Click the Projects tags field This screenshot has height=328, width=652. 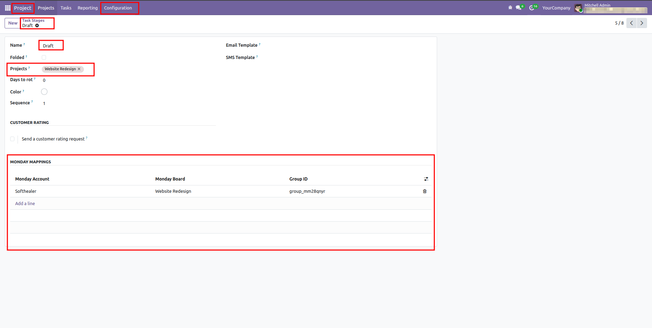point(129,69)
